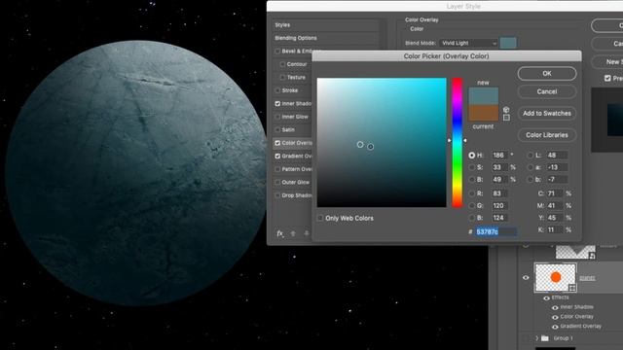Hide the Color Overlay effect eye

coord(555,317)
